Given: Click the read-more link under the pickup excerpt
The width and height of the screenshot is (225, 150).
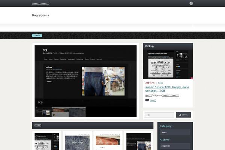Looking at the screenshot, I should tap(153, 100).
